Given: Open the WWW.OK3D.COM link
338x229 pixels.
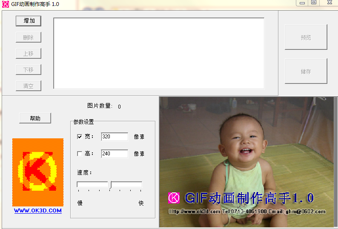Looking at the screenshot, I should pyautogui.click(x=38, y=211).
